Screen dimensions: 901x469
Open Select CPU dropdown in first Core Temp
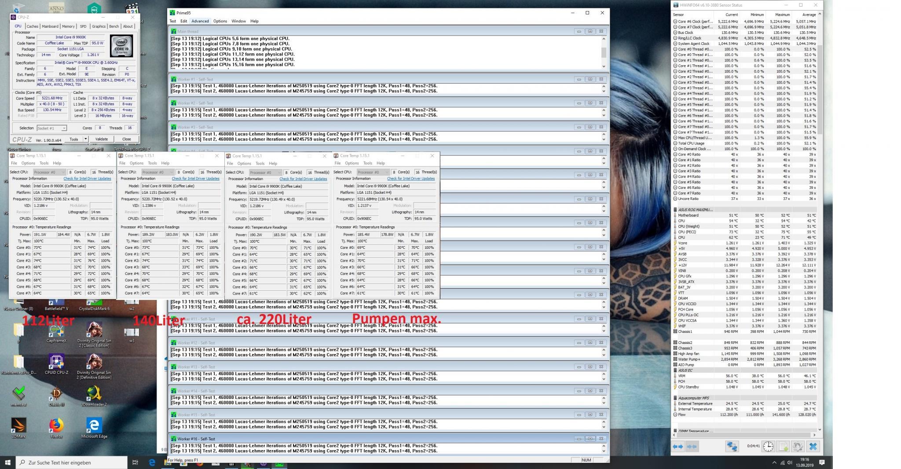(x=49, y=172)
